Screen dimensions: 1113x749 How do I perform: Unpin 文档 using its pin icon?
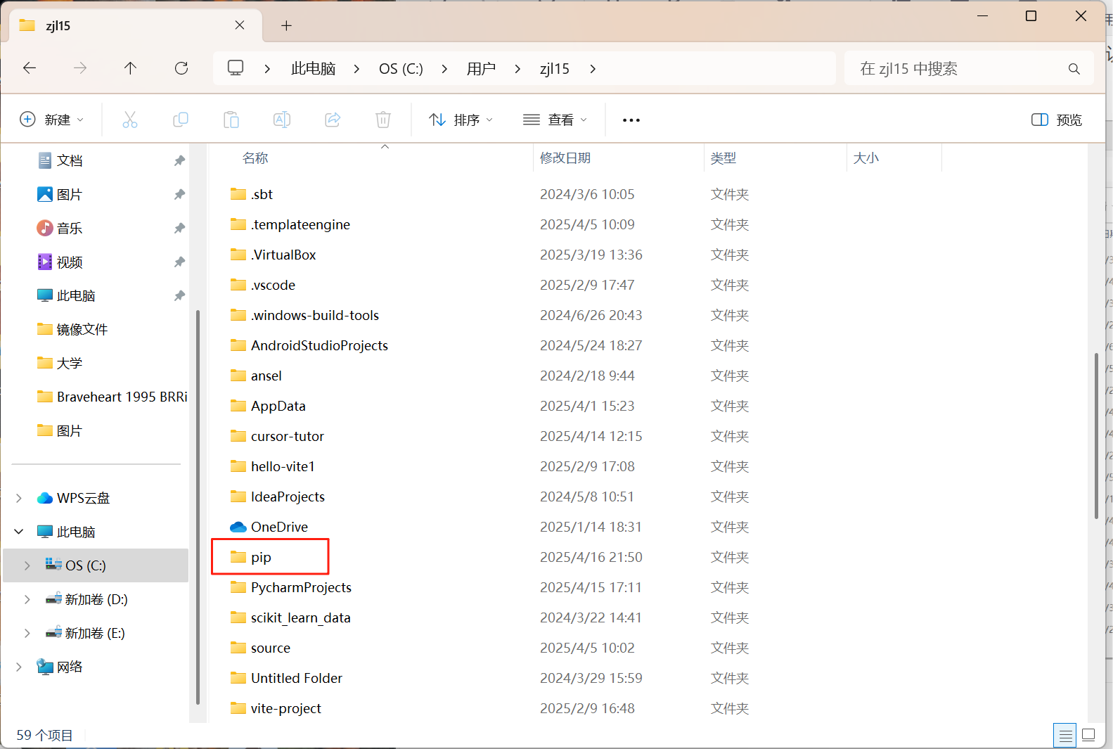coord(179,160)
